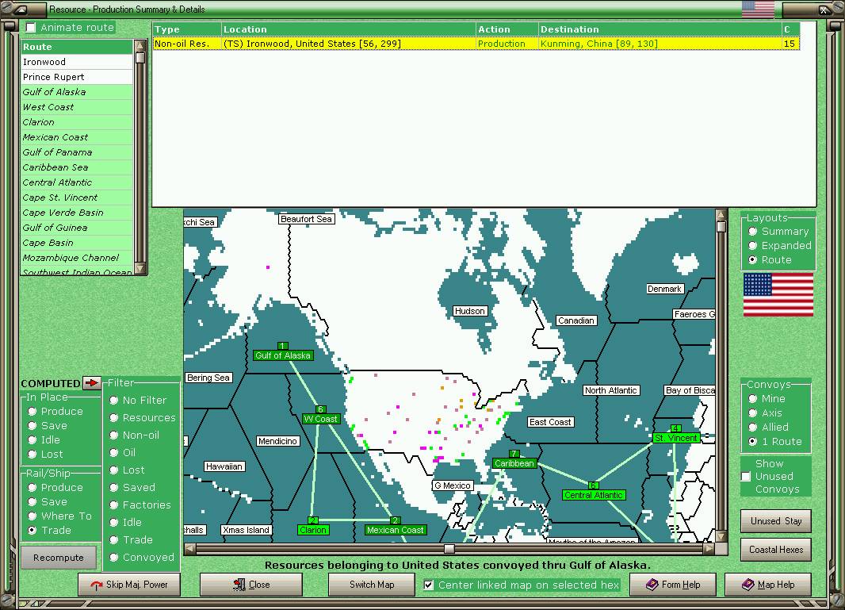Click map horizontal scrollbar right arrow
845x610 pixels.
coord(709,548)
